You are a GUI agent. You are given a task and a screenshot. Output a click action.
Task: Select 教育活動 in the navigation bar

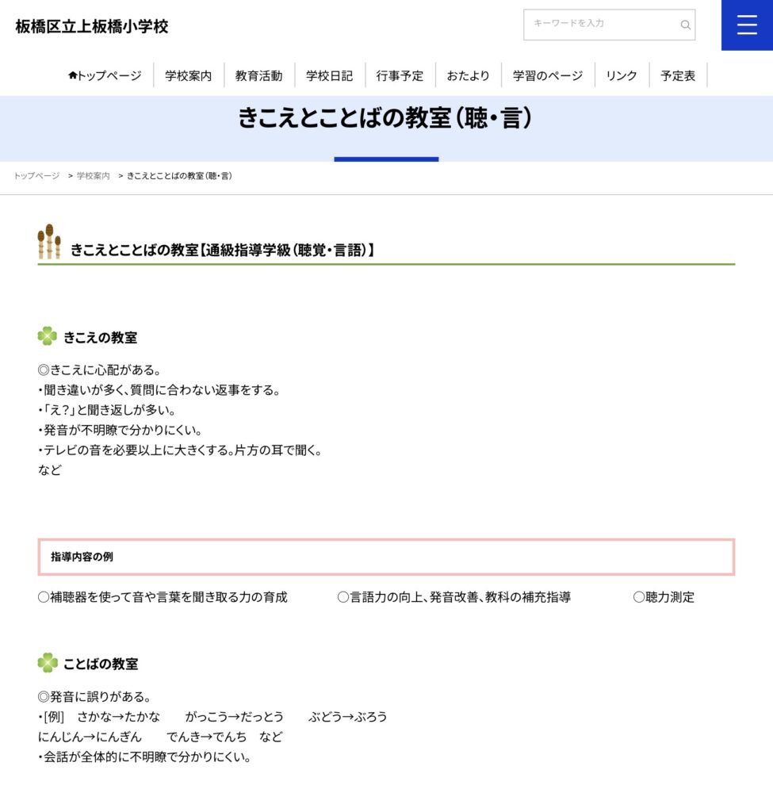[x=258, y=75]
